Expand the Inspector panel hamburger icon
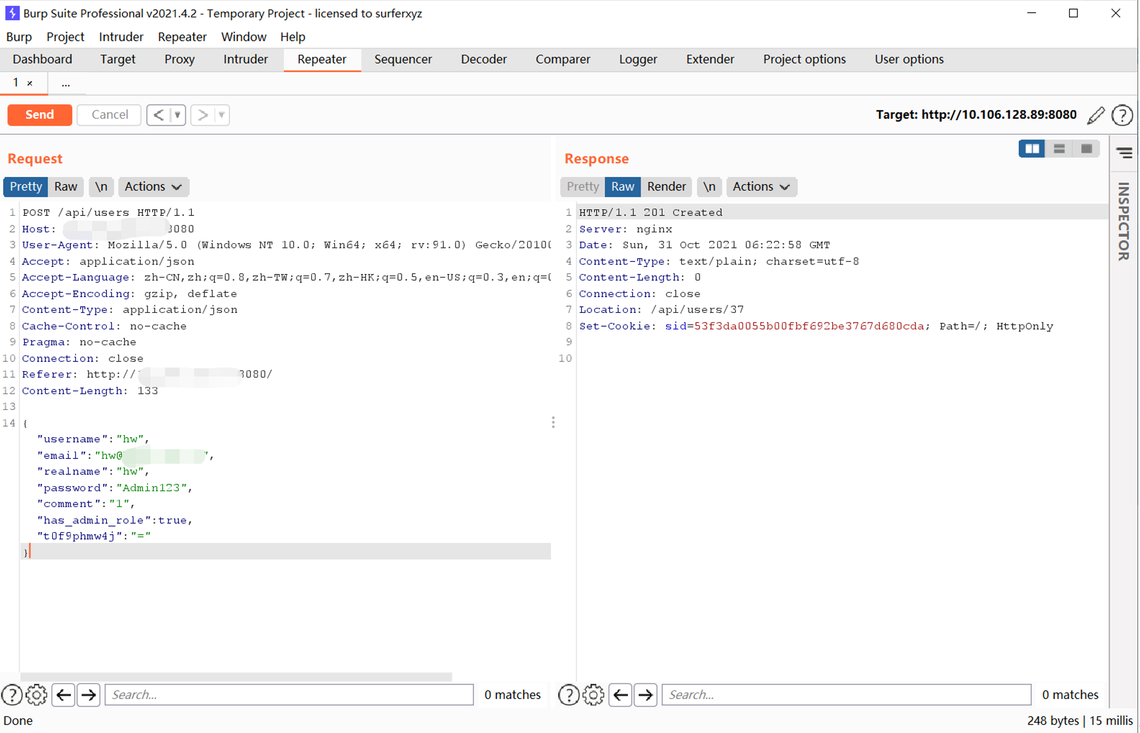The height and width of the screenshot is (733, 1140). click(1124, 153)
